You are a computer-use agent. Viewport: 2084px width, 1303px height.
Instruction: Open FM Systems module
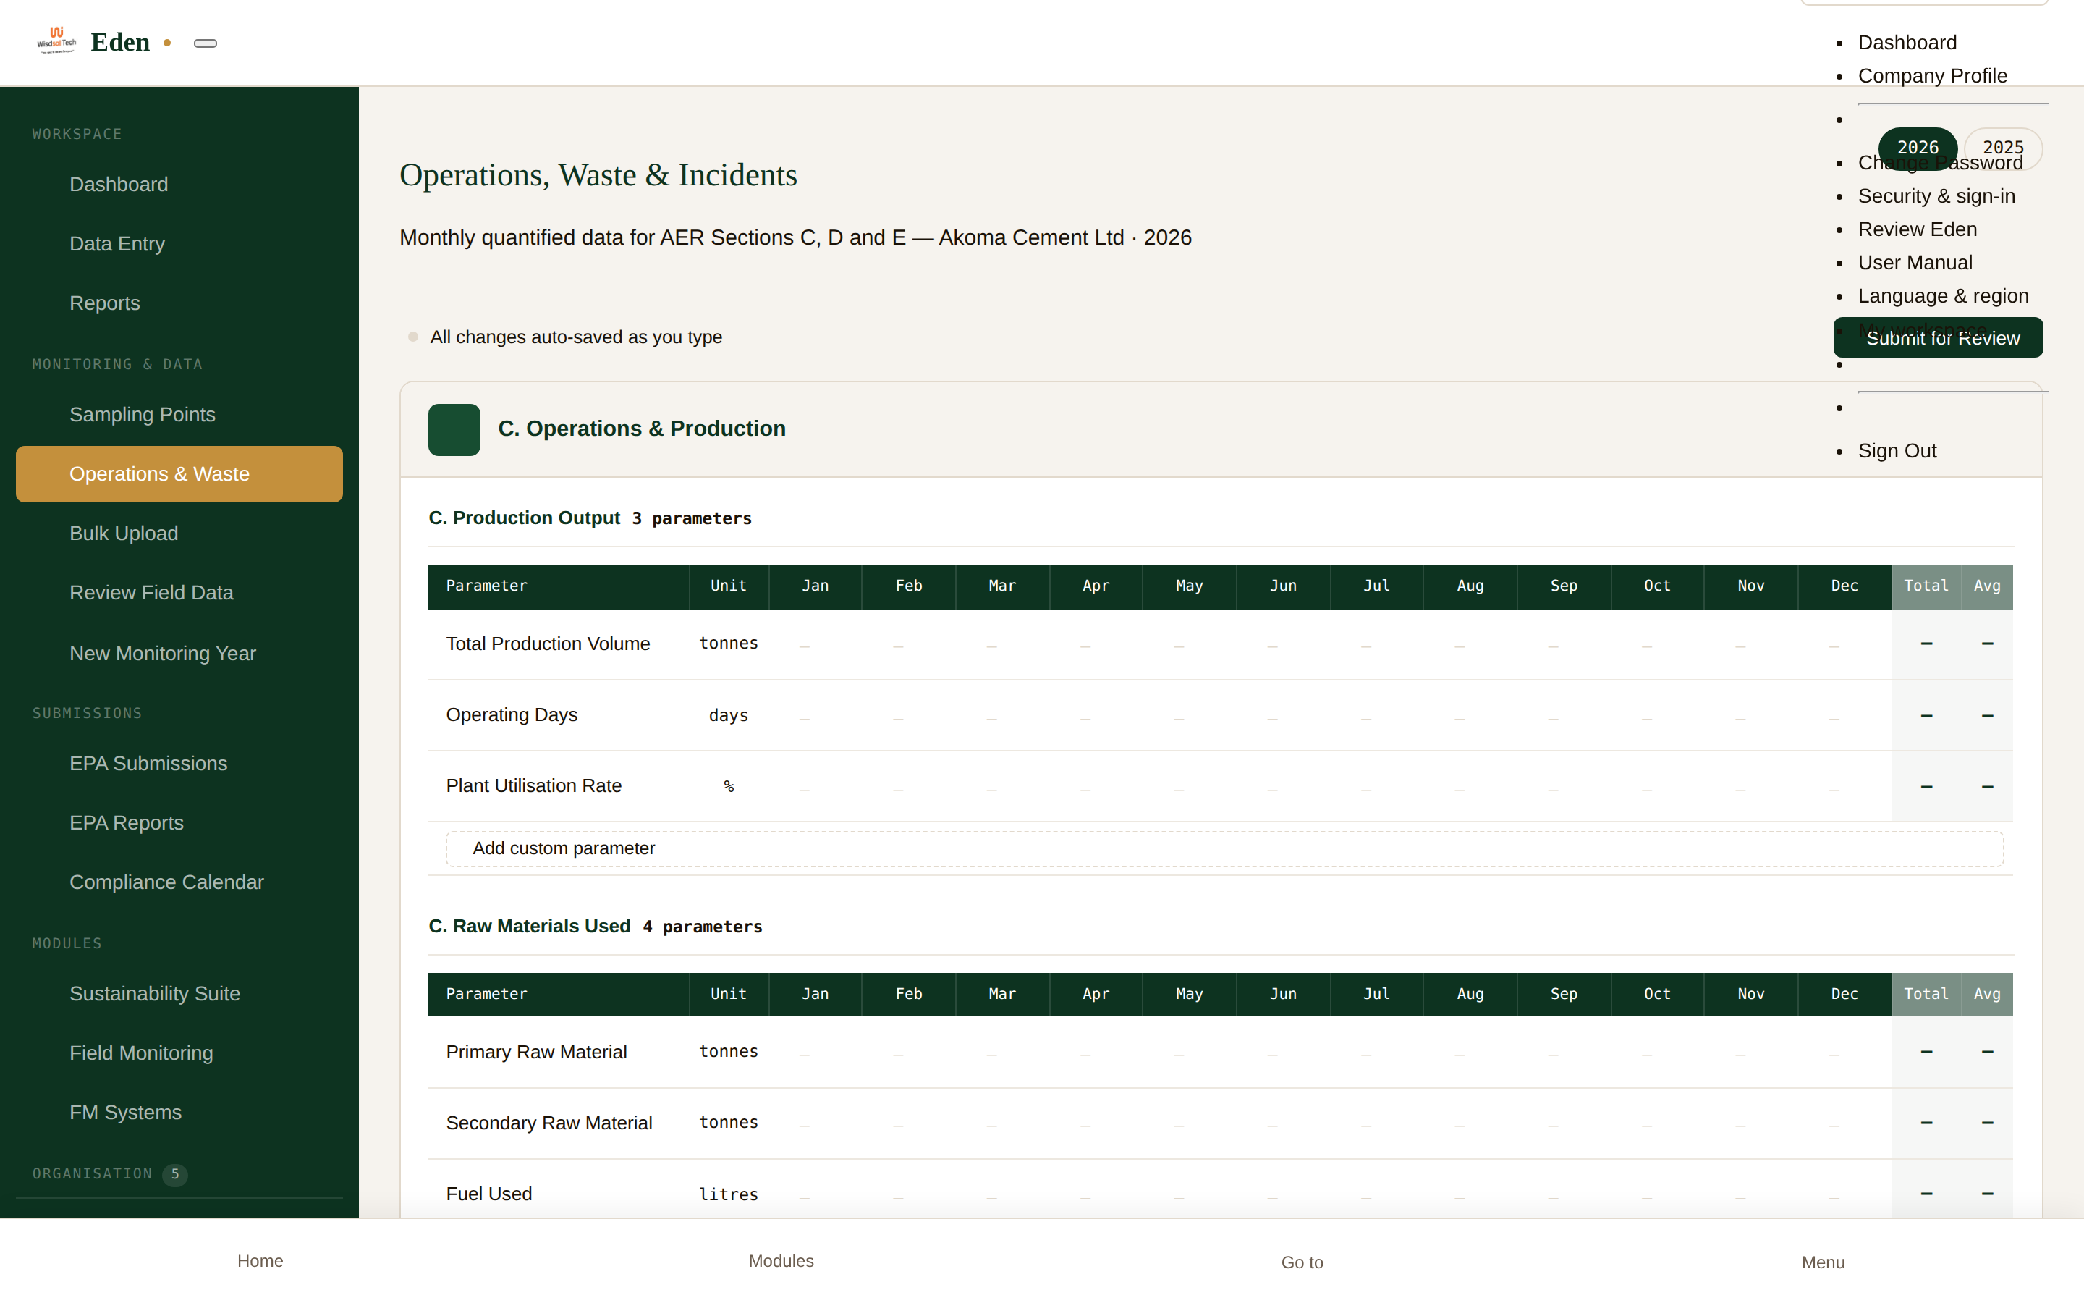click(179, 1113)
